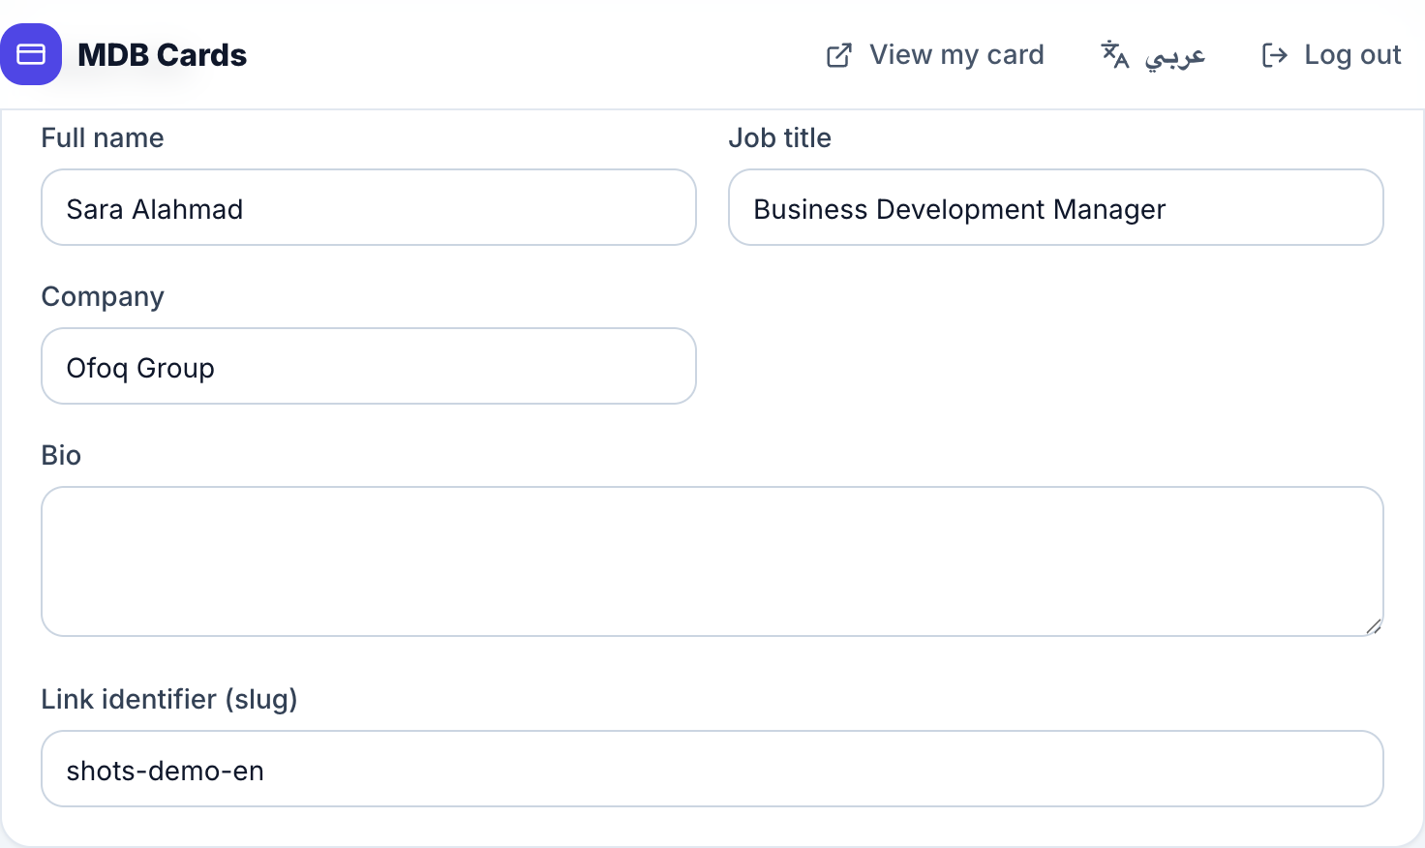Click the MDB Cards logo icon
The height and width of the screenshot is (848, 1425).
(31, 54)
